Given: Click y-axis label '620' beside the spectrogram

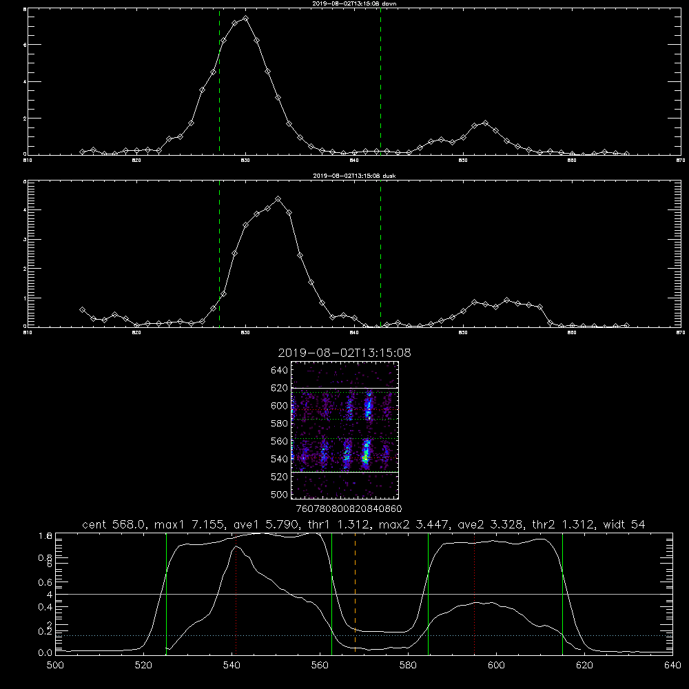Looking at the screenshot, I should click(279, 388).
